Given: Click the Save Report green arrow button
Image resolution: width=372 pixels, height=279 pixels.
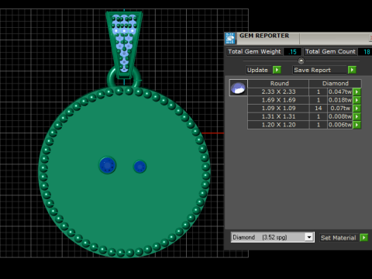Looking at the screenshot, I should pyautogui.click(x=352, y=70).
